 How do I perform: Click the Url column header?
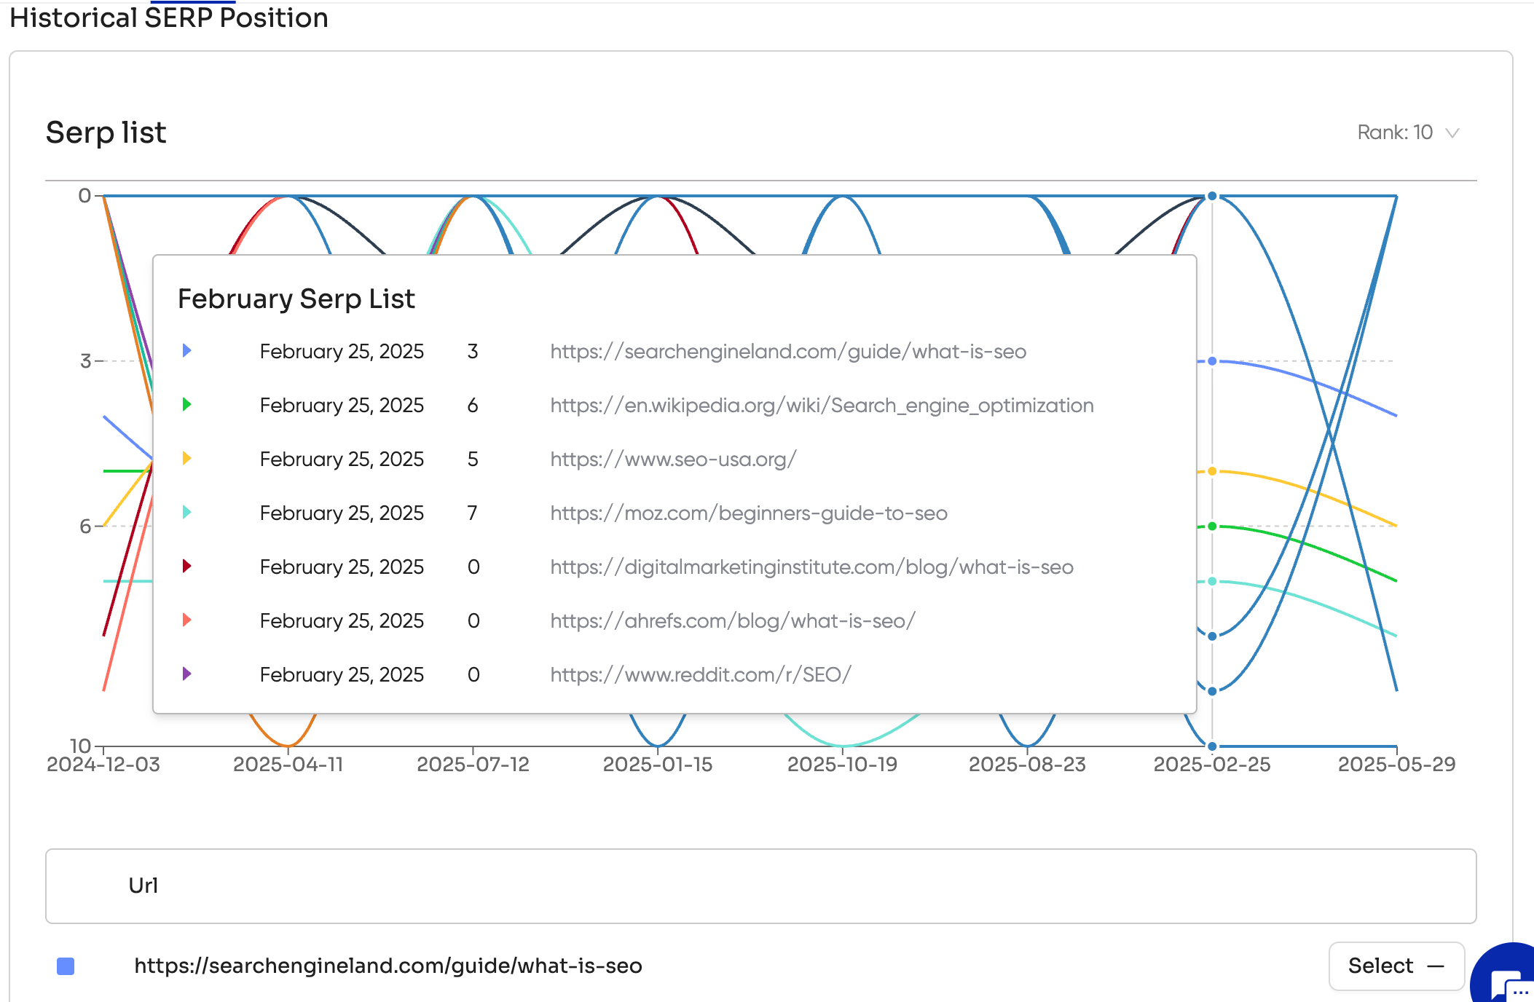tap(143, 885)
